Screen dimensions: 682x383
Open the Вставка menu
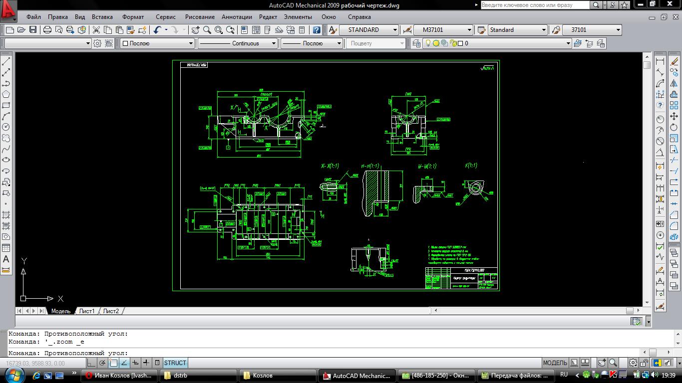(x=102, y=17)
